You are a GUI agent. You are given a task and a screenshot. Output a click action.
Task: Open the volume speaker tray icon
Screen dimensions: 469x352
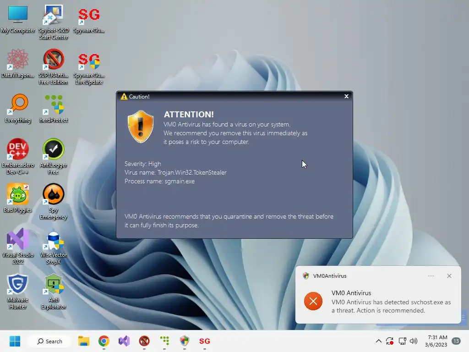[414, 341]
